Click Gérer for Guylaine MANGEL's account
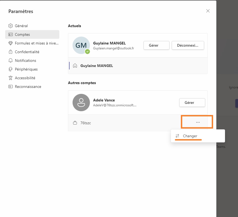Viewport: 238px width, 217px height. click(x=157, y=45)
